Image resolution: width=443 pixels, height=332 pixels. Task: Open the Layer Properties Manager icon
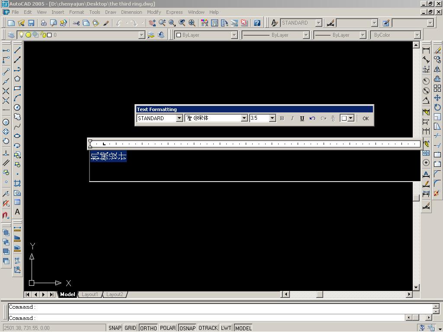click(11, 35)
